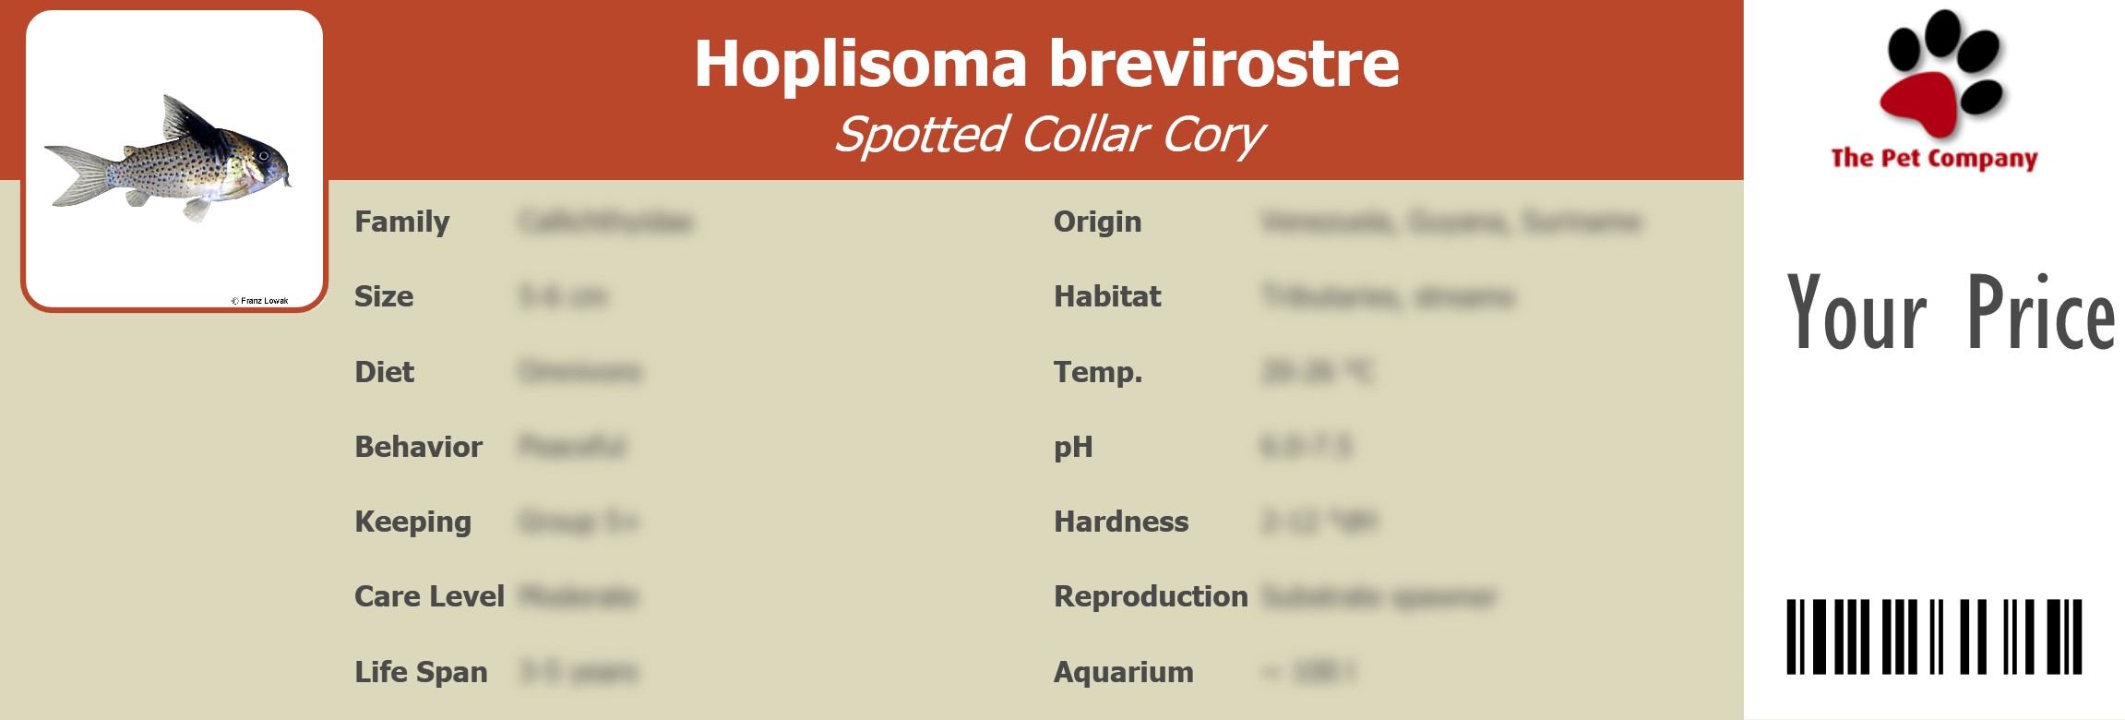Select the Behavior label

[x=418, y=447]
